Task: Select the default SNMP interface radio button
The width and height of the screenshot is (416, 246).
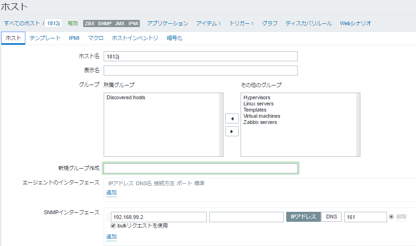Action: tap(391, 217)
